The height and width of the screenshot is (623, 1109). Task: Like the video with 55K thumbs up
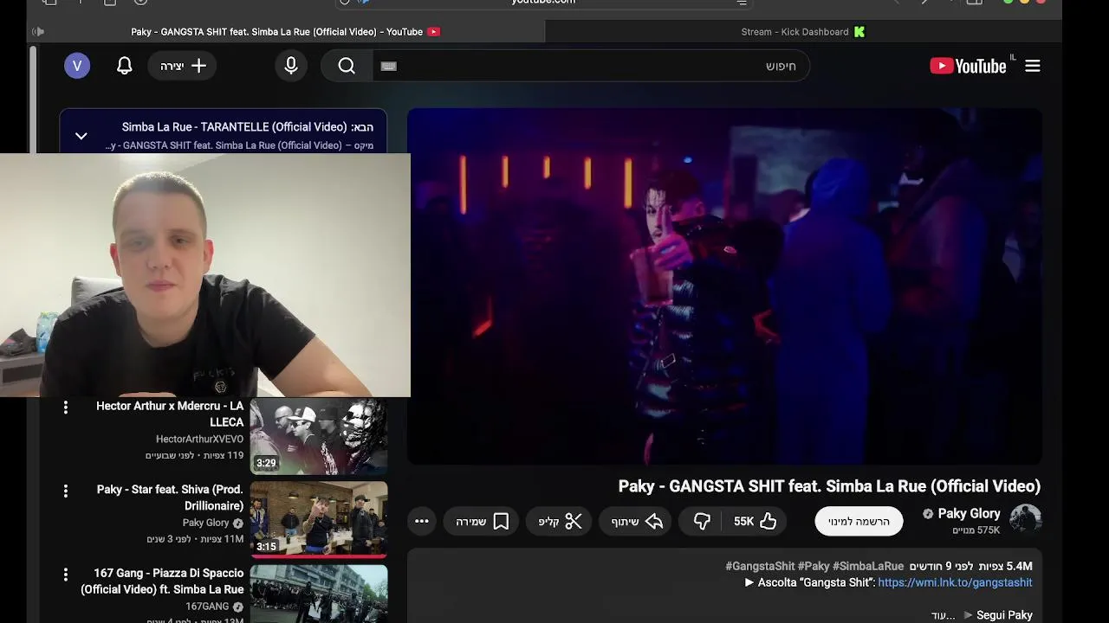756,521
